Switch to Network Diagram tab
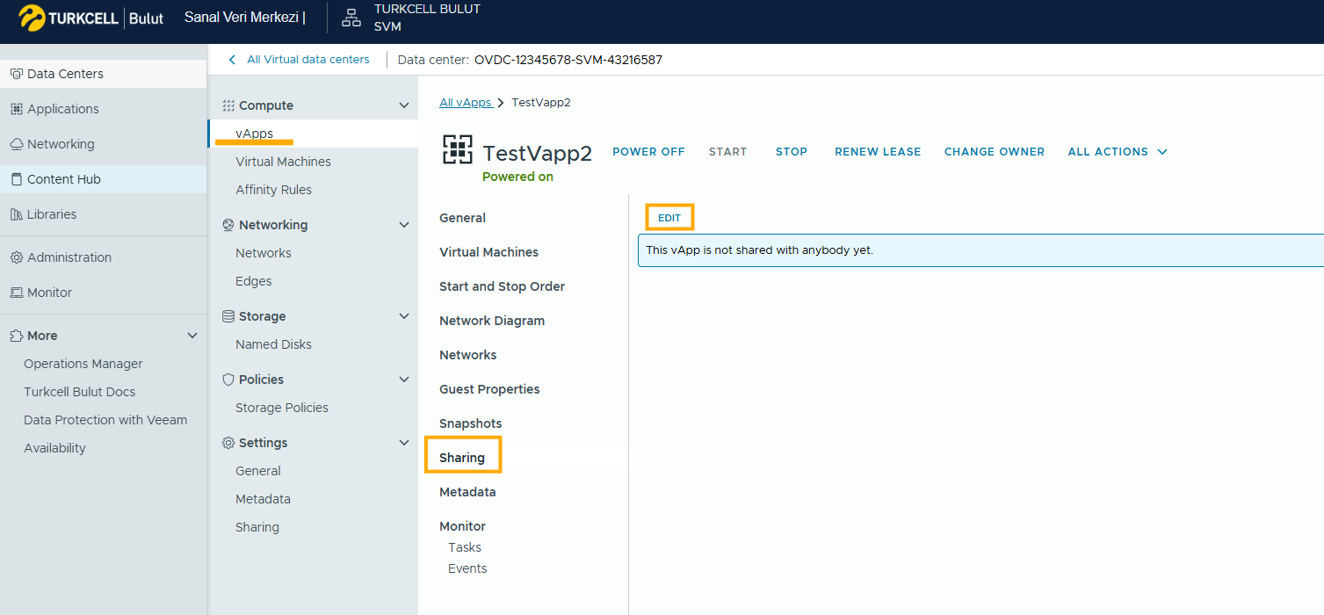1324x615 pixels. click(x=491, y=321)
